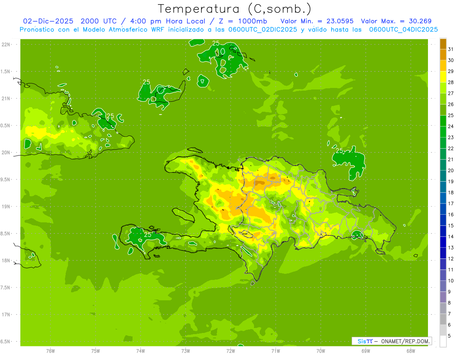461x356 pixels.
Task: Click the 17N latitude axis label
Action: (6, 315)
